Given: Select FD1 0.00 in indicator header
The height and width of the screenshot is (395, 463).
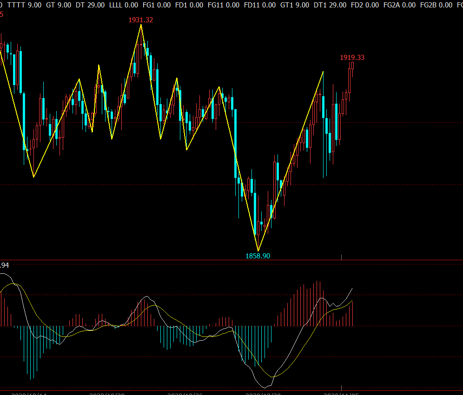Looking at the screenshot, I should (189, 5).
